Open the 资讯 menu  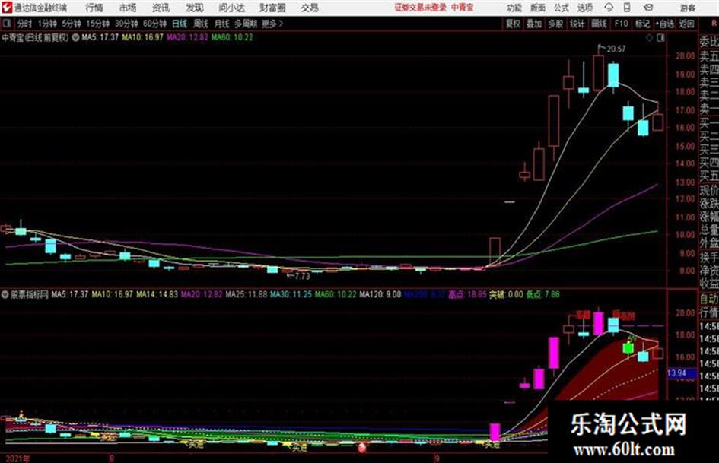(161, 8)
